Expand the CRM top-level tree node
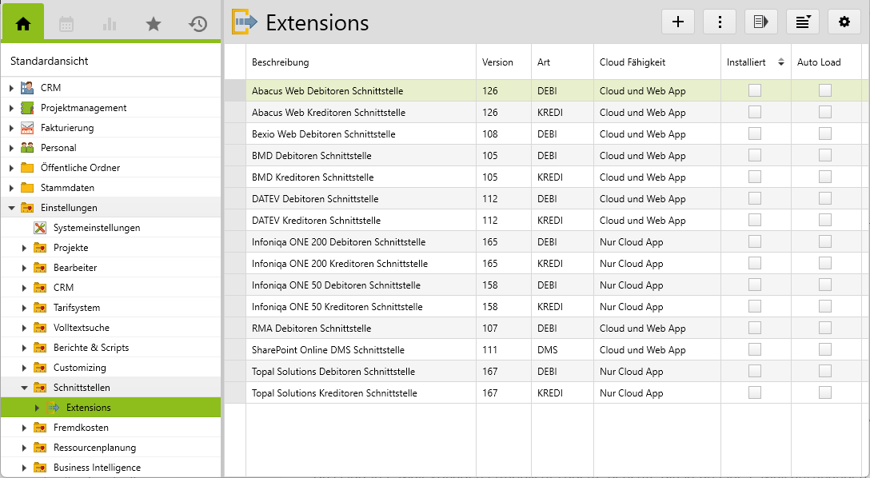Image resolution: width=870 pixels, height=478 pixels. click(11, 88)
